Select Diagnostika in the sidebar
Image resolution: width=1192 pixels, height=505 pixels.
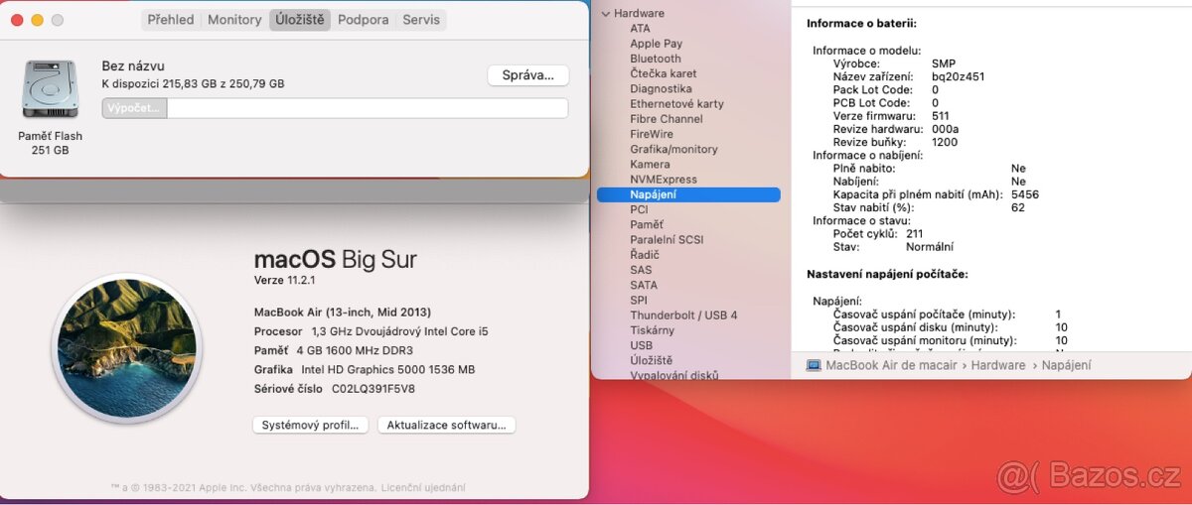tap(661, 88)
